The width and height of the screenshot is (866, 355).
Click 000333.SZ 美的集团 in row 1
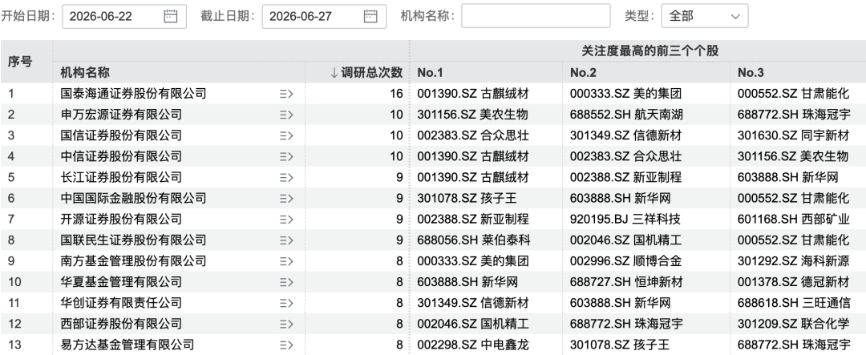(x=625, y=94)
